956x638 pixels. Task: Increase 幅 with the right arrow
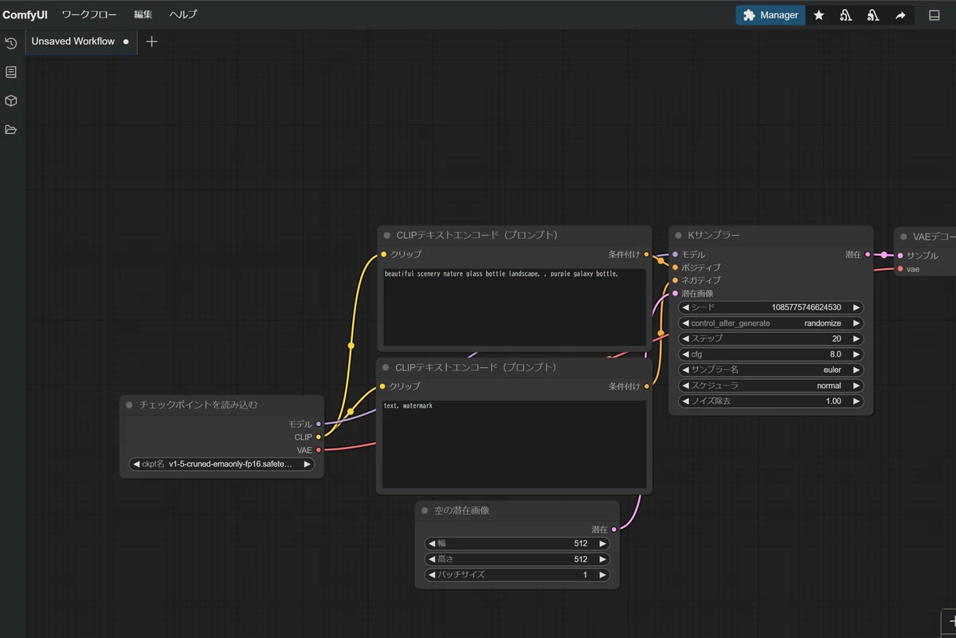click(603, 543)
